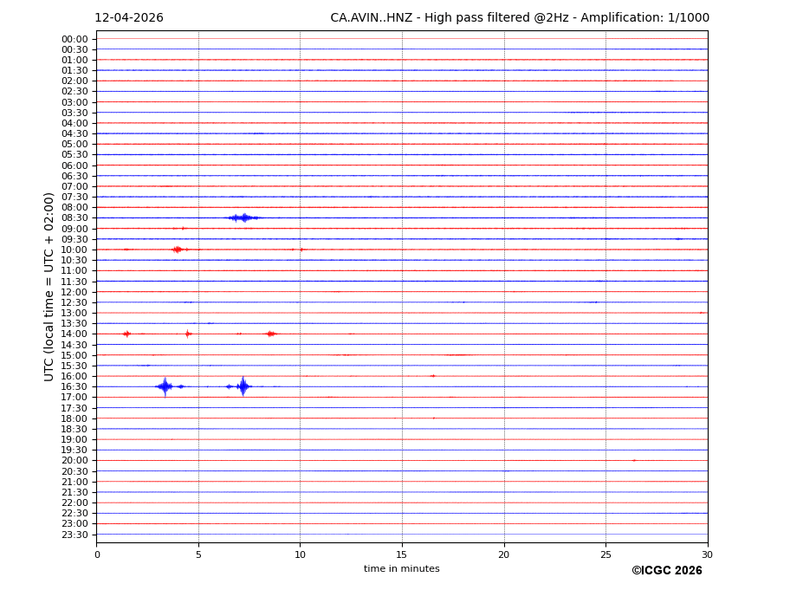Click the small red blip on the 20:00 trace
This screenshot has width=803, height=603.
point(634,460)
